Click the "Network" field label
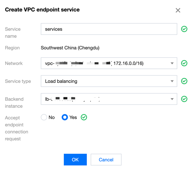The image size is (192, 169). click(x=14, y=63)
